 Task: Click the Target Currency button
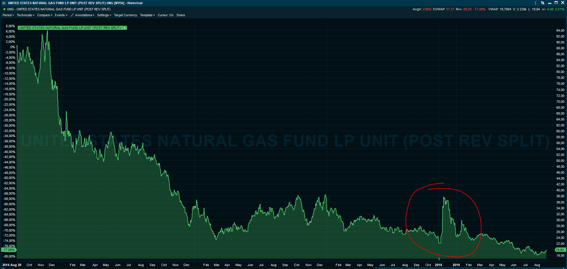point(126,15)
